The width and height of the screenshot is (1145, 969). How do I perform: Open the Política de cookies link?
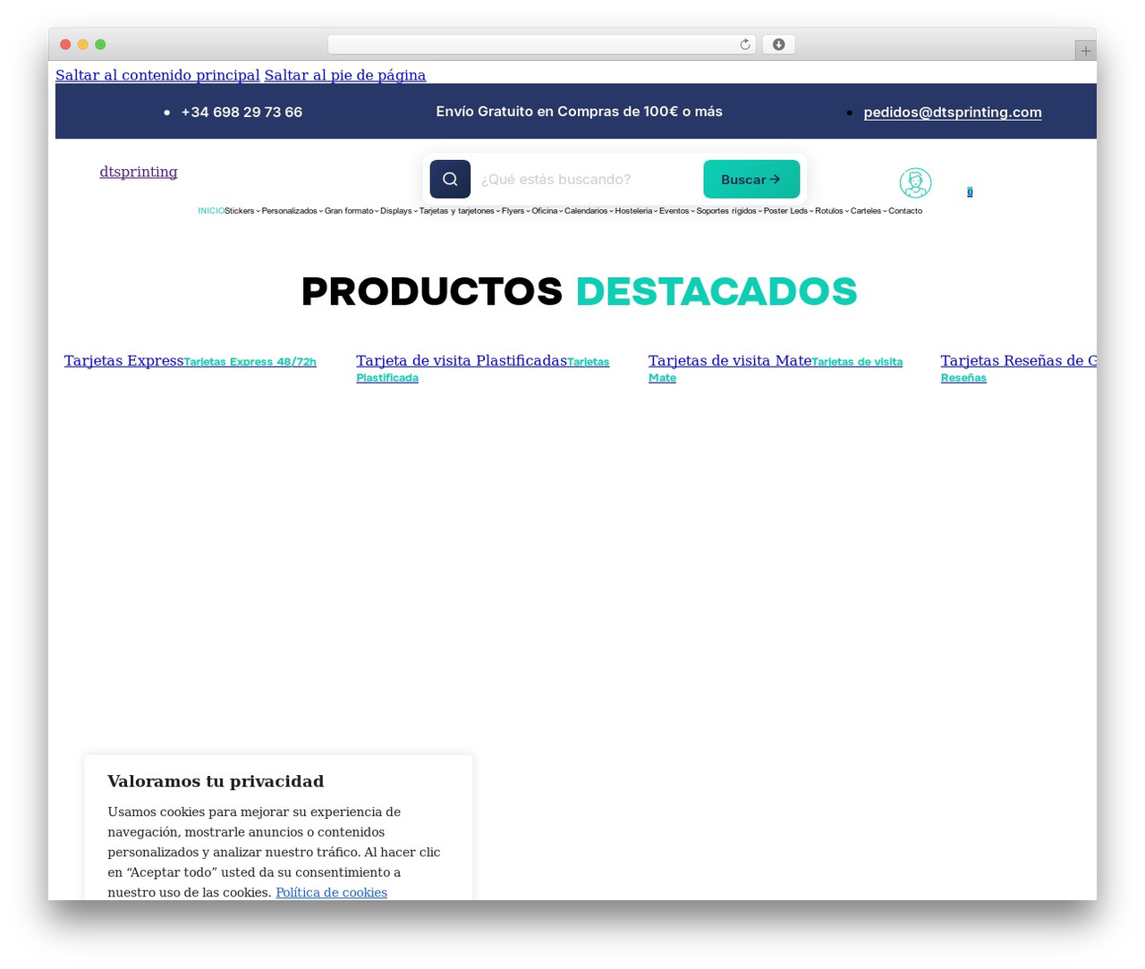(x=331, y=893)
